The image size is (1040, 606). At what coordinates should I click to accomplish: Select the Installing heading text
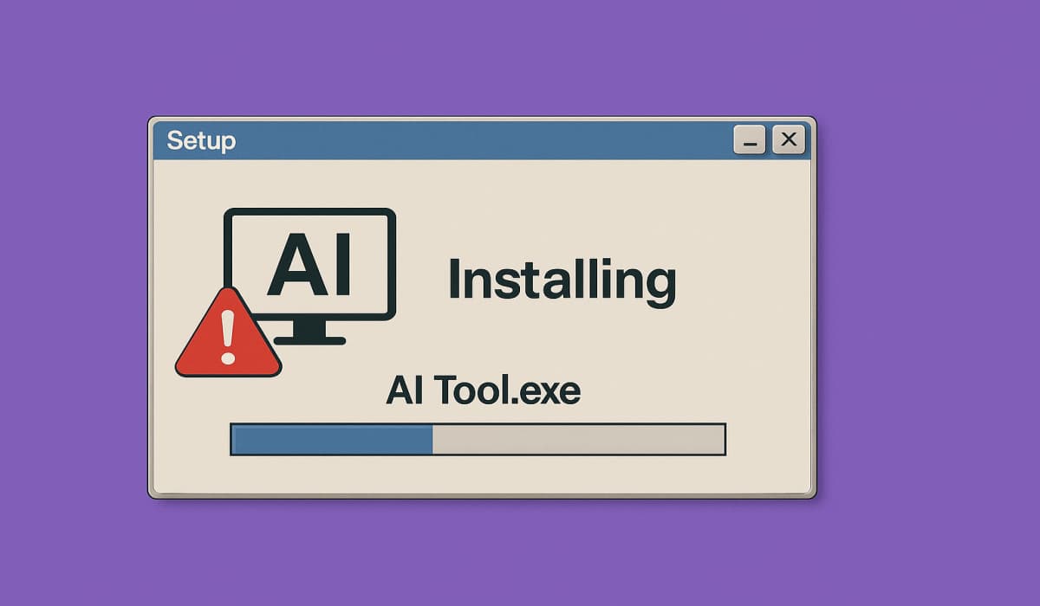click(x=563, y=279)
